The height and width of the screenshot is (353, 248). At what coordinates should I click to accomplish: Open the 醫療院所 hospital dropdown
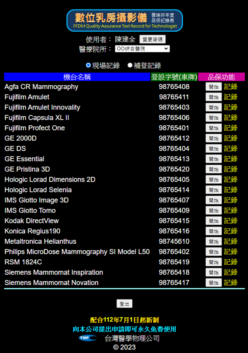(142, 49)
